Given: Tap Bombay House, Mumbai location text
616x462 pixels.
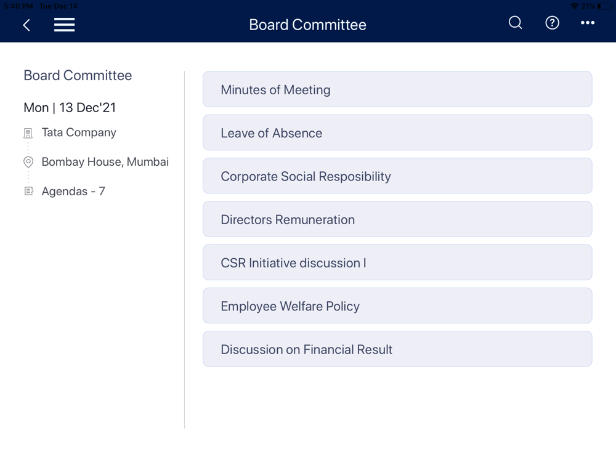Looking at the screenshot, I should coord(105,162).
